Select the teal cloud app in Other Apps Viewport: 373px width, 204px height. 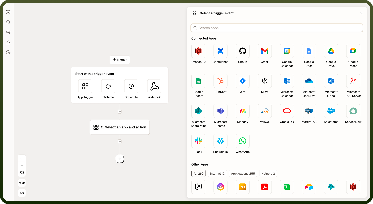(x=331, y=187)
